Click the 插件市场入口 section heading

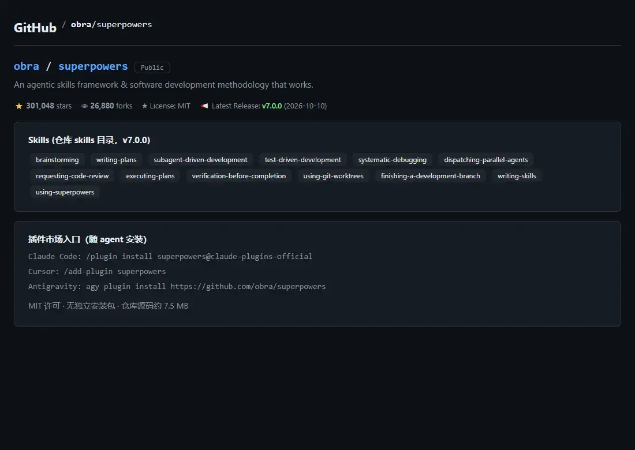[88, 239]
